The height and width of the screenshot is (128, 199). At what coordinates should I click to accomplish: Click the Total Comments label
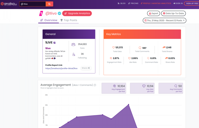point(142,51)
